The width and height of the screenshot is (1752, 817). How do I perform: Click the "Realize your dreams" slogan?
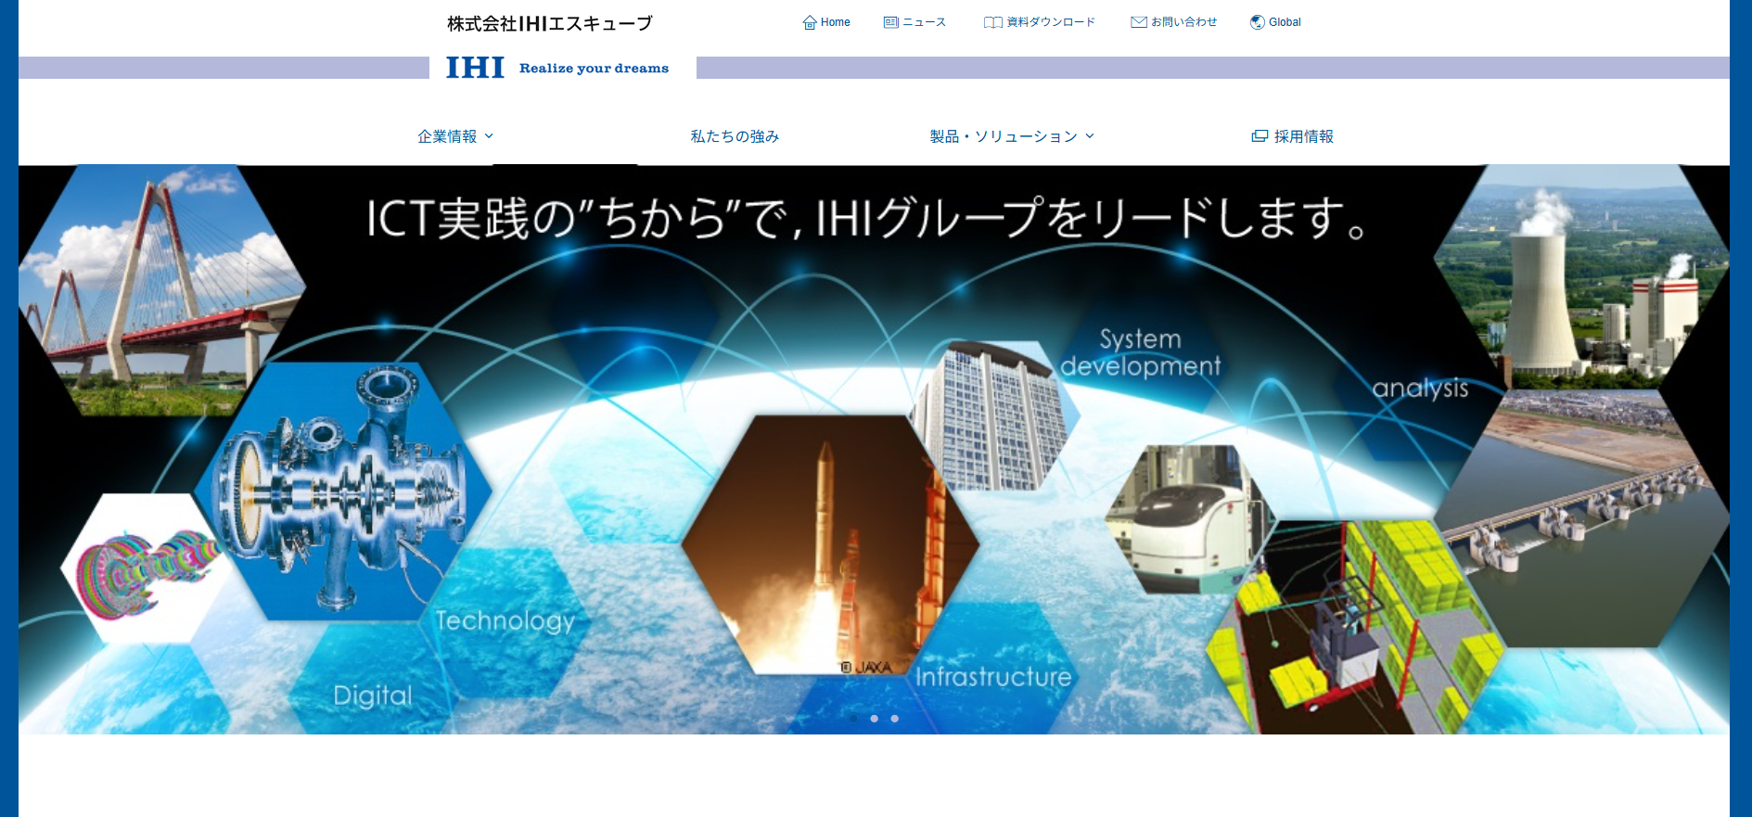[594, 69]
